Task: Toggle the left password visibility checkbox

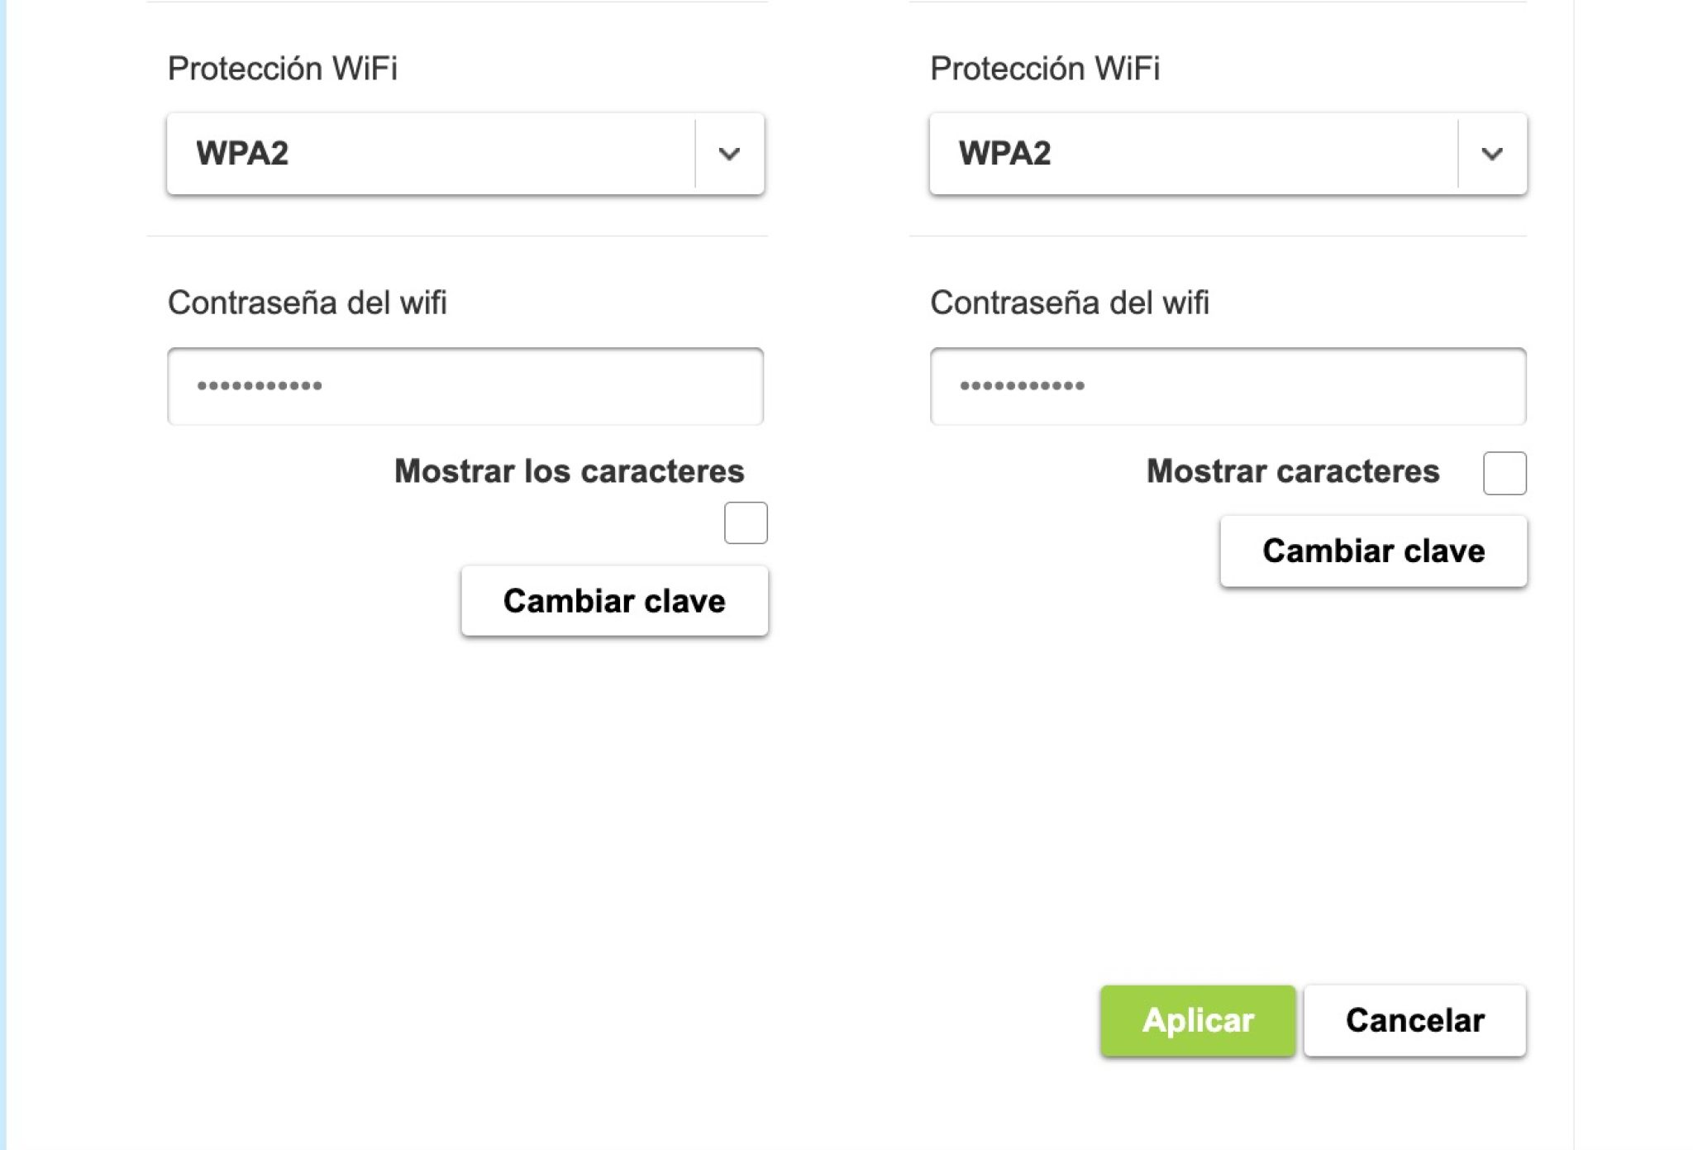Action: pos(746,522)
